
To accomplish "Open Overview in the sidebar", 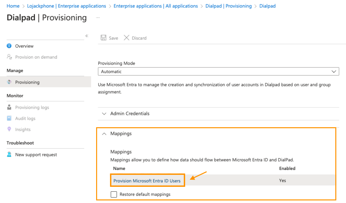I will (x=24, y=46).
